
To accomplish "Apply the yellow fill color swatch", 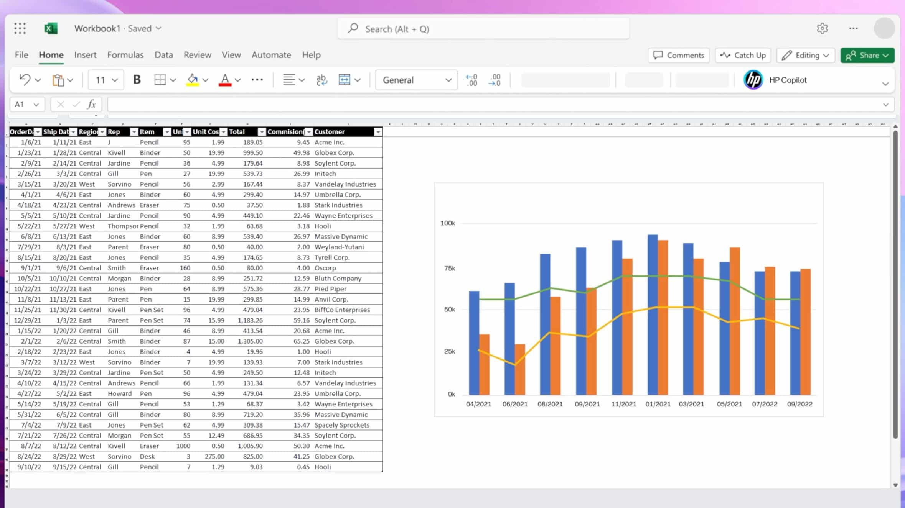I will coord(193,80).
